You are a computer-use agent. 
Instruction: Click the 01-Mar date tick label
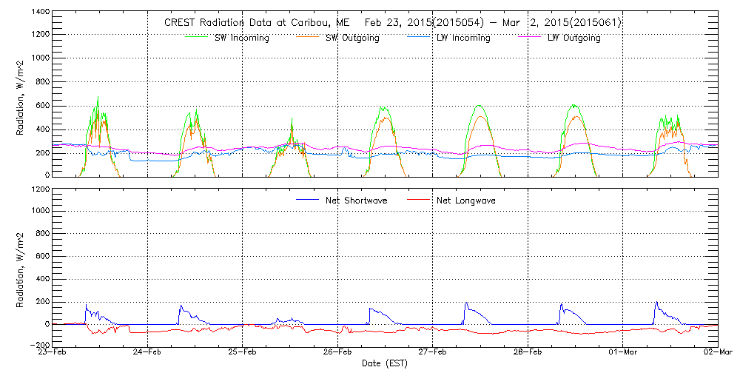622,353
